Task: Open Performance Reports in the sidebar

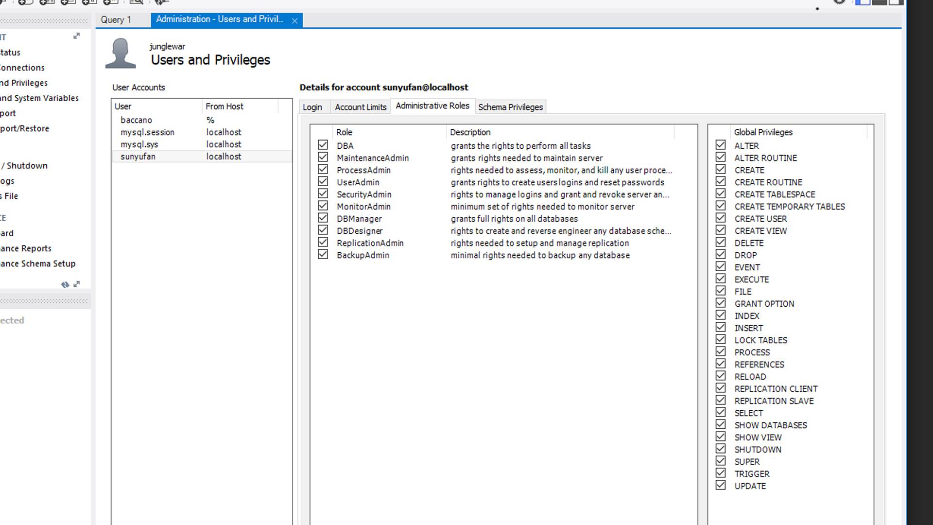Action: point(26,248)
